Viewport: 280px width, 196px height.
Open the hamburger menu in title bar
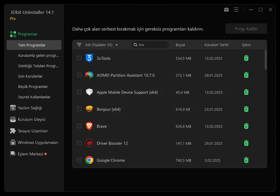coord(236,10)
